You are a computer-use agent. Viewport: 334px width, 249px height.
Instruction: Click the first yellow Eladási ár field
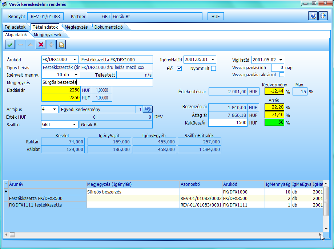[61, 90]
